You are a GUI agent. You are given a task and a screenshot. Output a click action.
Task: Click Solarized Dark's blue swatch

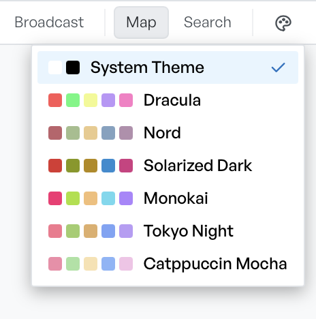pyautogui.click(x=108, y=166)
